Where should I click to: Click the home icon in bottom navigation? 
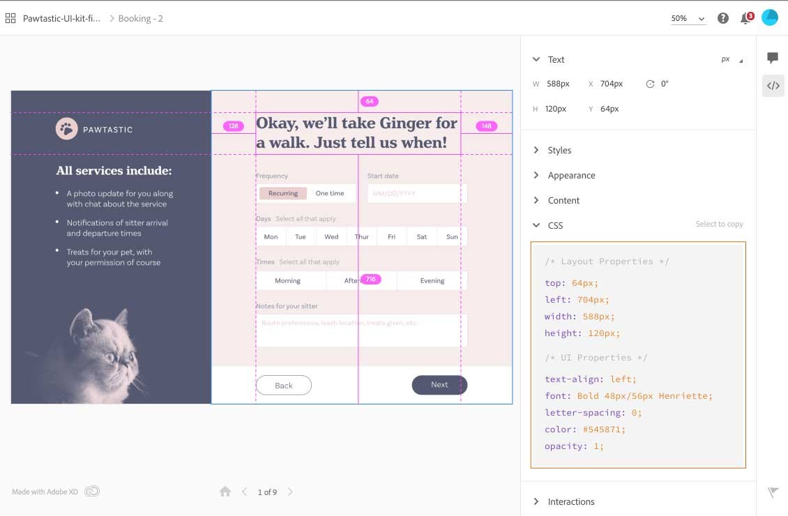click(225, 492)
